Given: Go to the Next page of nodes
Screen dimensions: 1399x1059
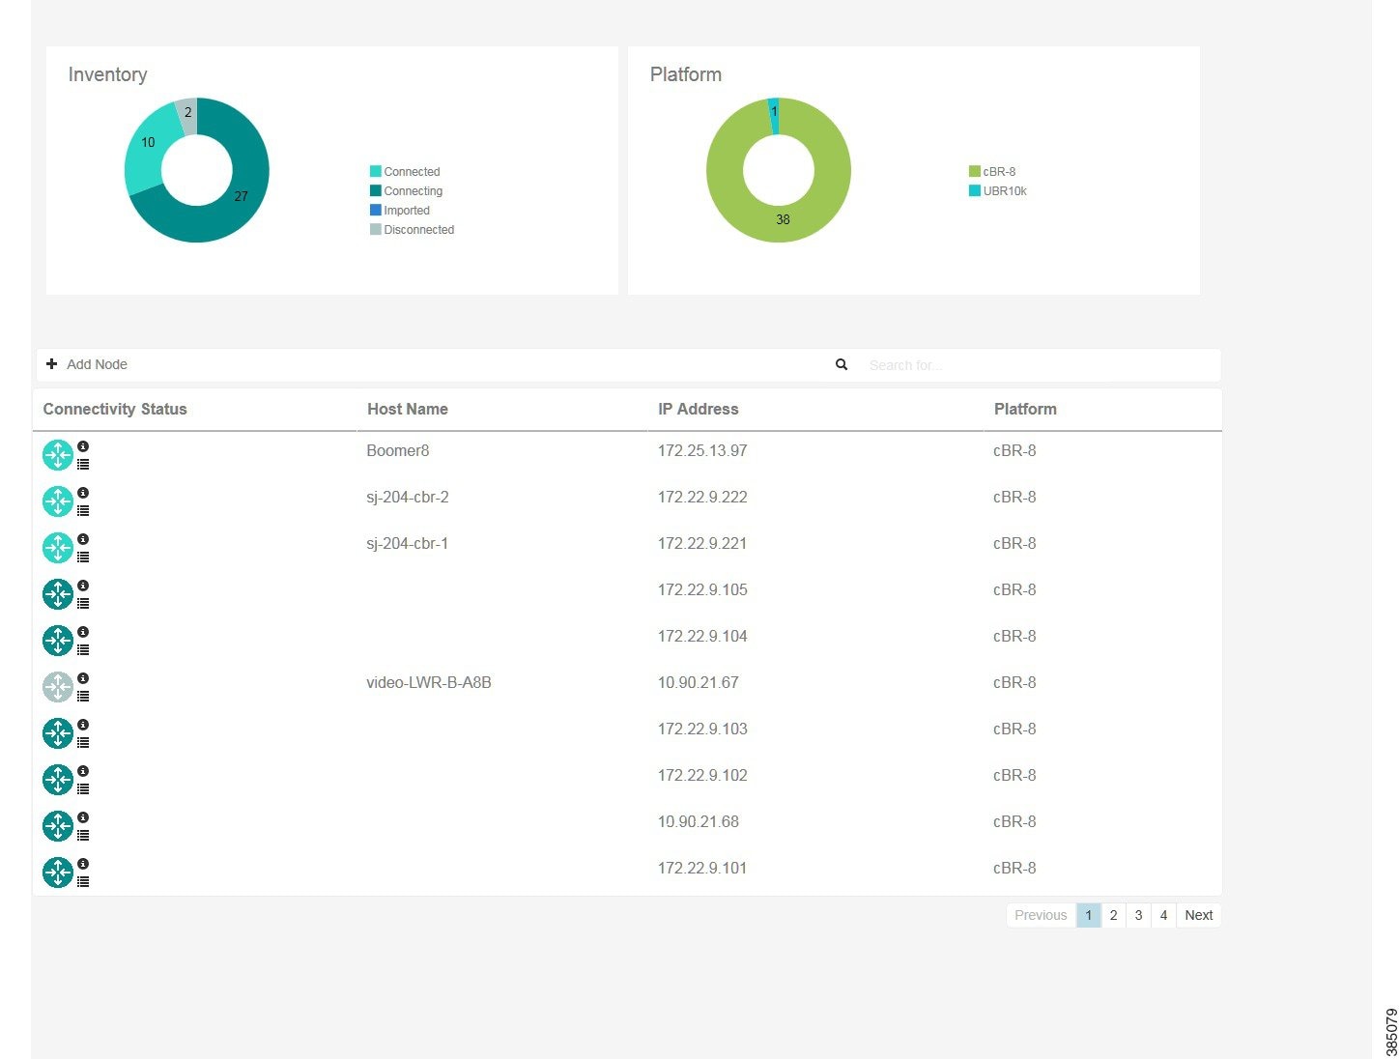Looking at the screenshot, I should pos(1198,915).
